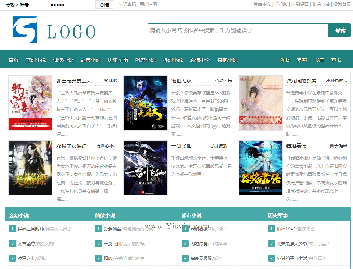Click the 完本 completed novels menu
Viewport: 353px width, 269px height.
pyautogui.click(x=301, y=60)
